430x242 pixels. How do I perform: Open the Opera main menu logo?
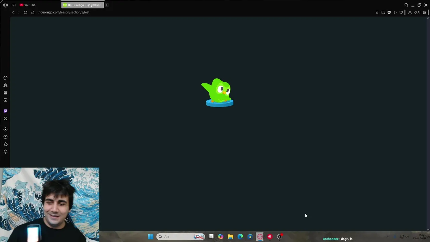(5, 5)
